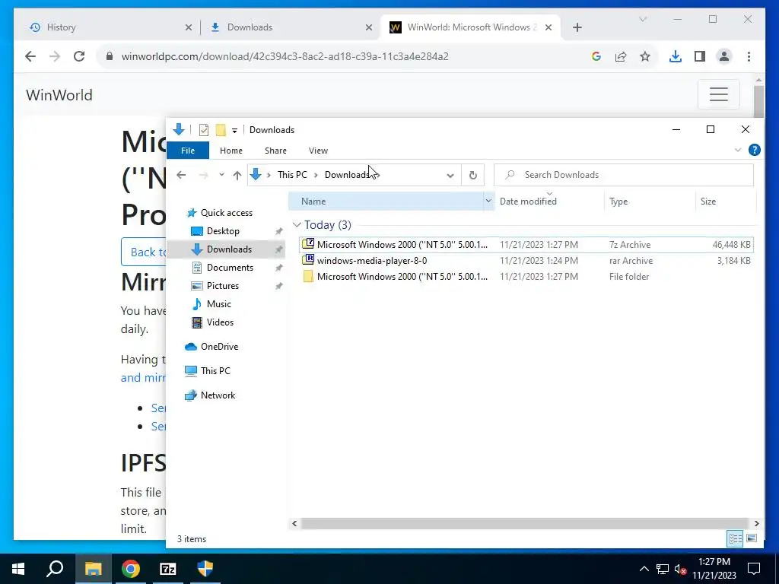
Task: Go back in File Explorer
Action: click(x=181, y=175)
